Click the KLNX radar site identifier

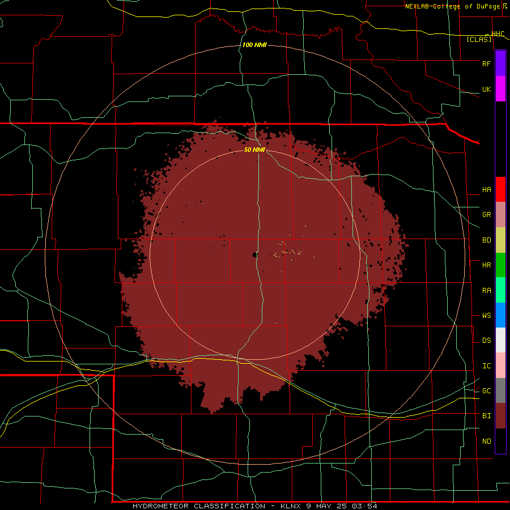point(292,506)
